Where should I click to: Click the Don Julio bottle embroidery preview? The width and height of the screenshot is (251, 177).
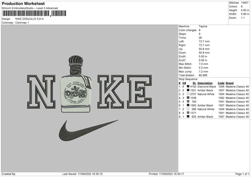click(76, 84)
